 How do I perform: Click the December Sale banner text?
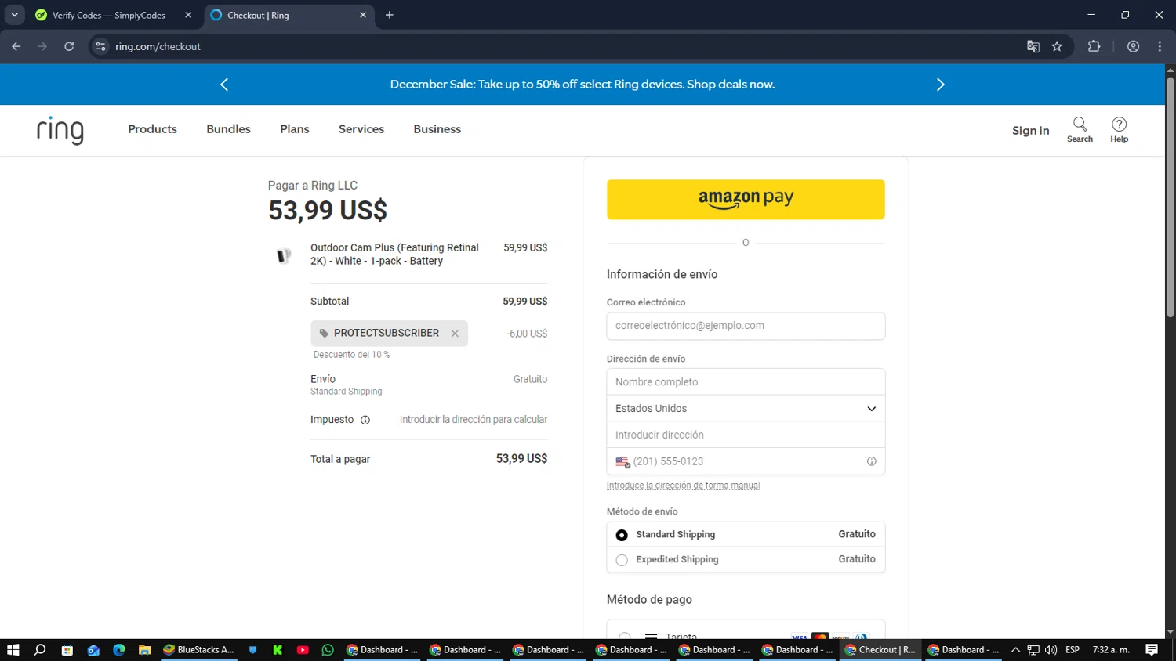[x=583, y=85]
